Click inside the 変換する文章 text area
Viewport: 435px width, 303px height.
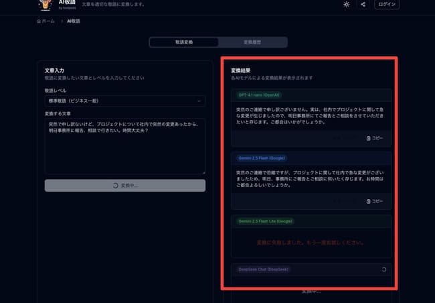(x=125, y=146)
